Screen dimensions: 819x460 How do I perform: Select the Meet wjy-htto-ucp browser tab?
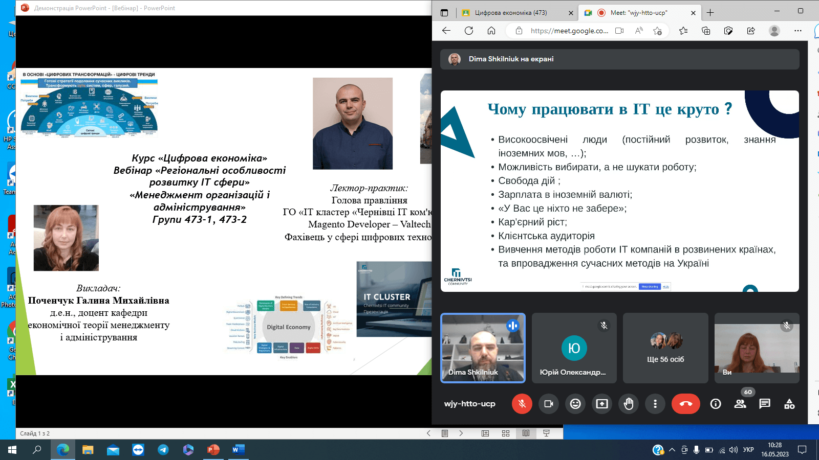(x=638, y=13)
